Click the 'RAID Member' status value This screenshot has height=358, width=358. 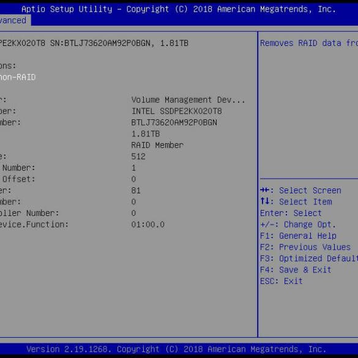(x=157, y=145)
